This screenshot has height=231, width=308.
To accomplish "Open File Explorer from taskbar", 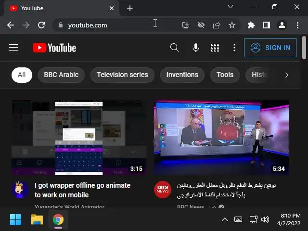I will click(37, 219).
